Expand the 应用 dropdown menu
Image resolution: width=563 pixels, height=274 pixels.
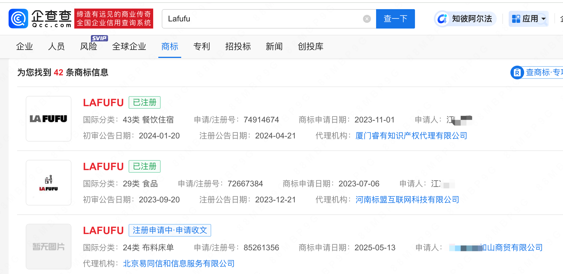point(528,19)
